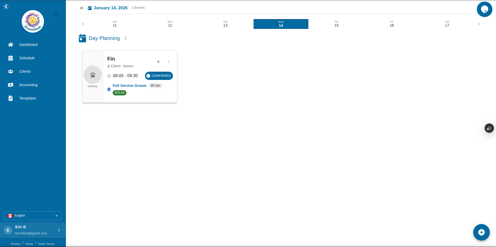Open the filter panel on the right edge
The image size is (496, 247).
489,128
